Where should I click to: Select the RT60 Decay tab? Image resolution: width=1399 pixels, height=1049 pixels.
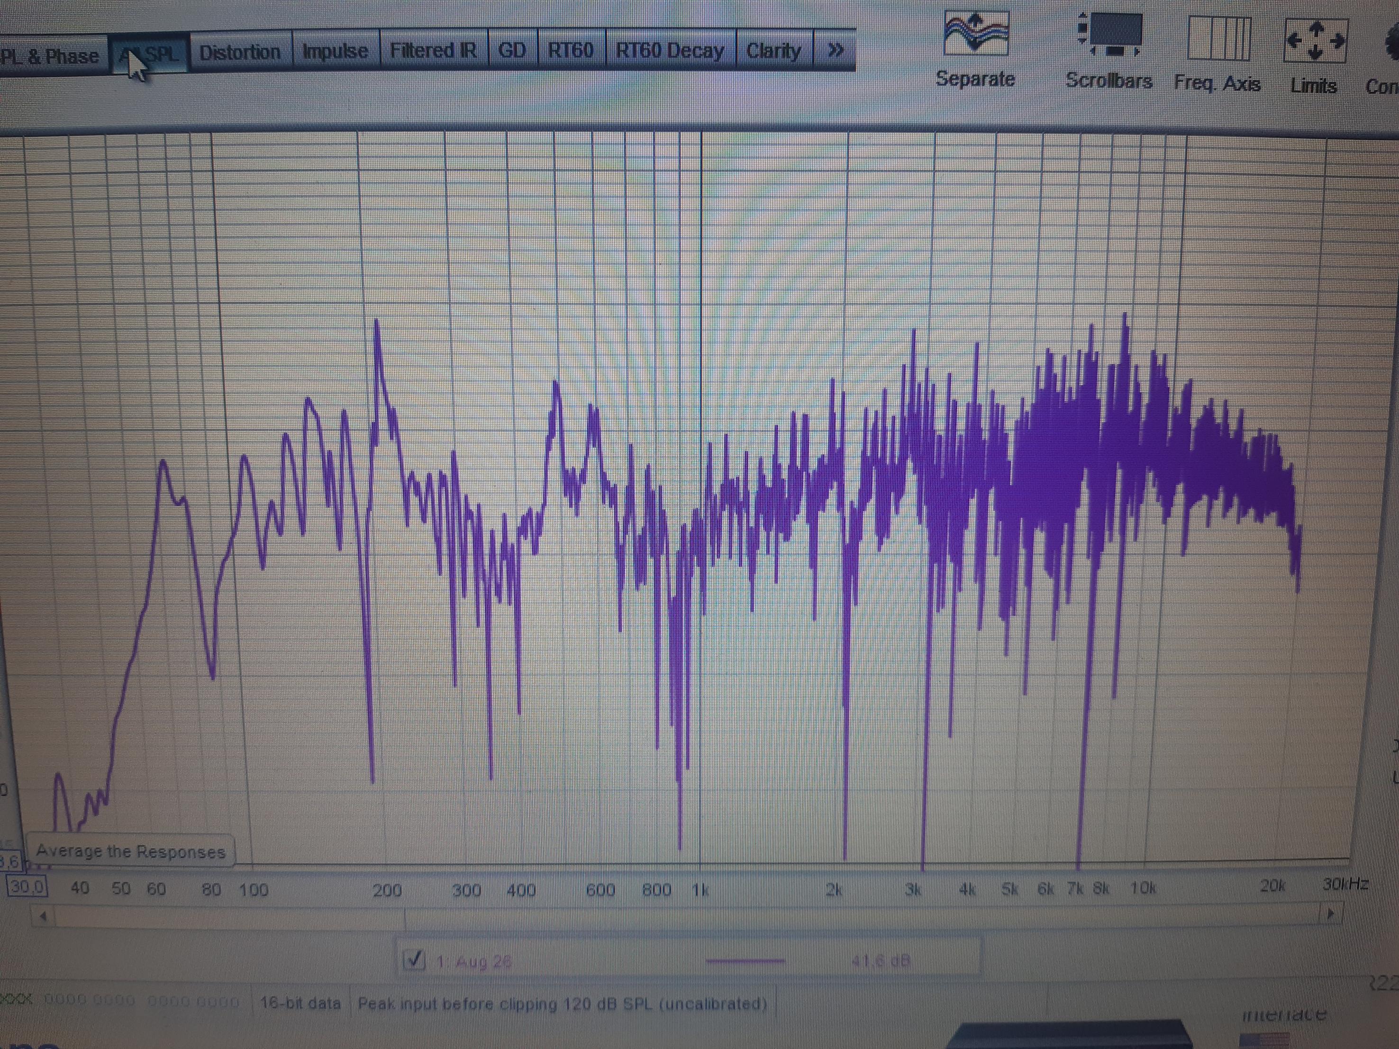[x=670, y=51]
